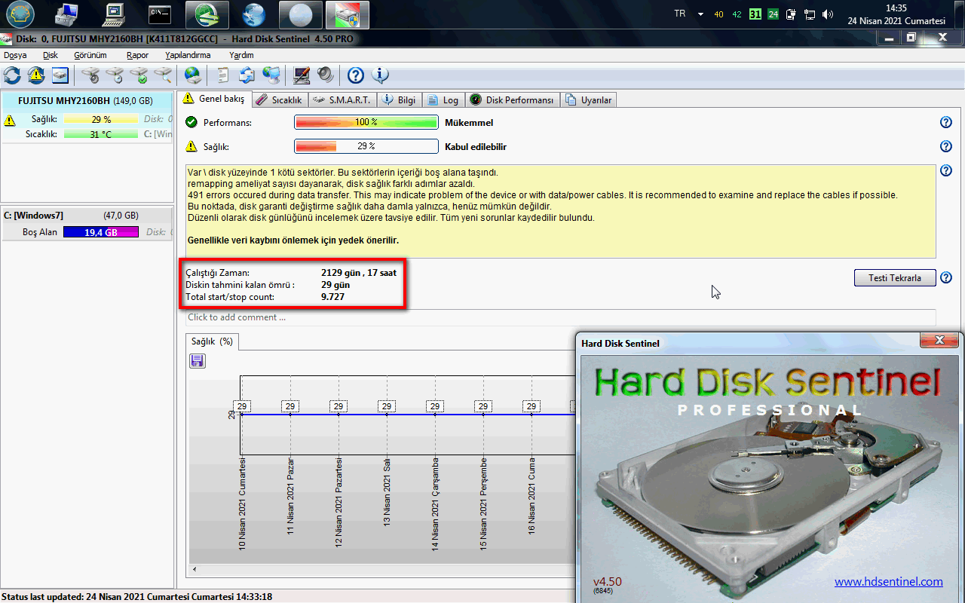Switch to the Sıcaklık tab
Image resolution: width=965 pixels, height=603 pixels.
tap(279, 99)
